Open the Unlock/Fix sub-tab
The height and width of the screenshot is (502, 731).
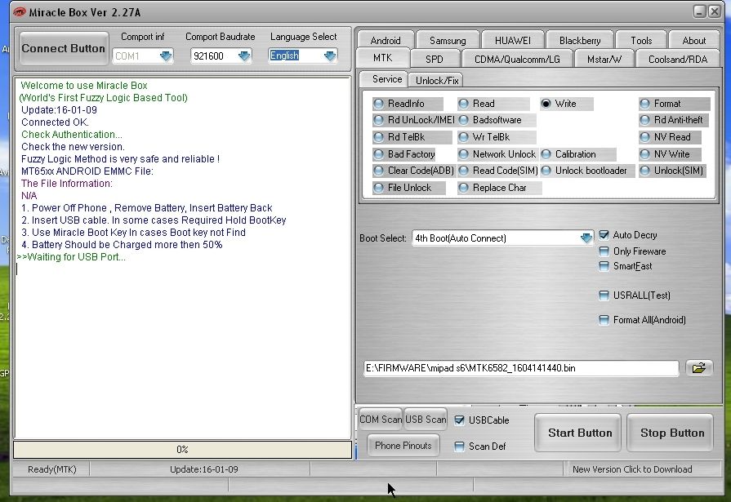coord(437,80)
